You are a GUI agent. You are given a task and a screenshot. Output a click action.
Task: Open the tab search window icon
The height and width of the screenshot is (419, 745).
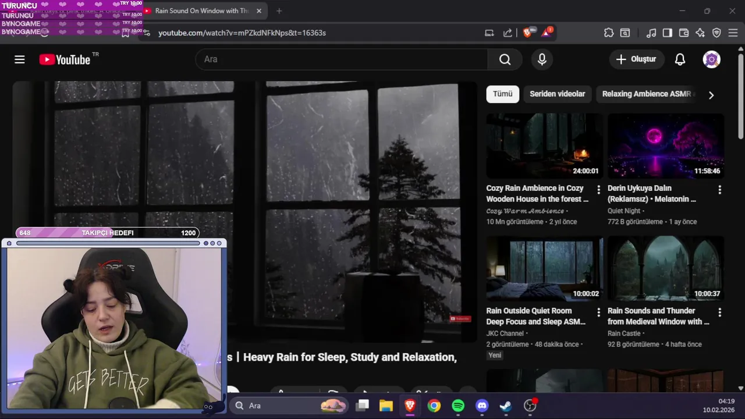pos(625,33)
